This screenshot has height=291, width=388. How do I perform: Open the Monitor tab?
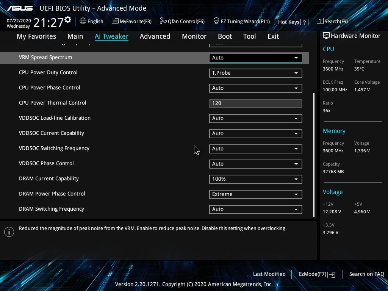click(x=194, y=36)
